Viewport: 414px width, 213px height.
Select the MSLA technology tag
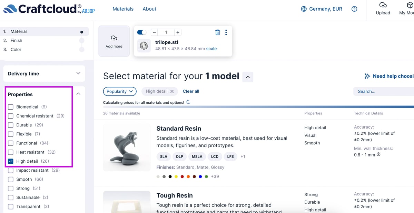coord(197,156)
